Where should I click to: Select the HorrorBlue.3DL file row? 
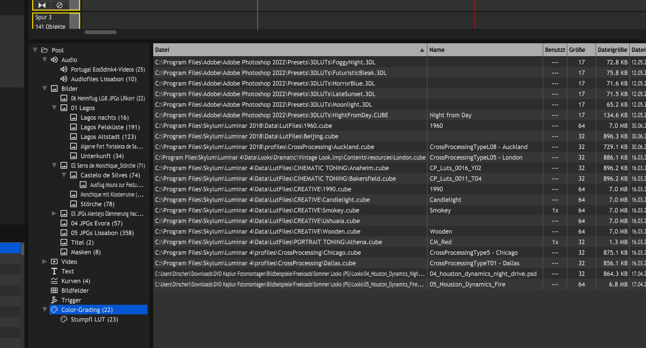click(x=400, y=83)
